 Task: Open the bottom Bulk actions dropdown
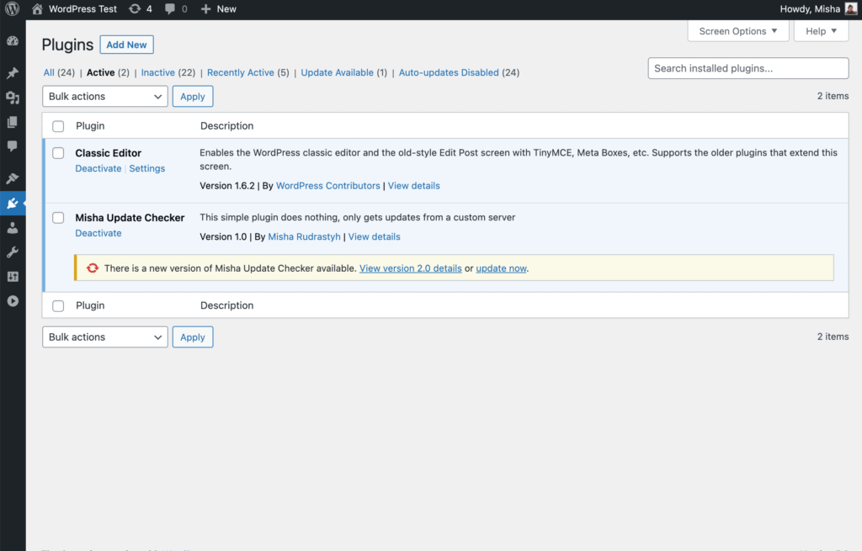click(x=105, y=336)
